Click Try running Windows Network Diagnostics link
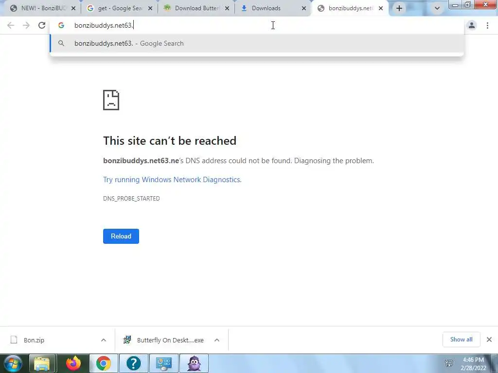 point(172,180)
